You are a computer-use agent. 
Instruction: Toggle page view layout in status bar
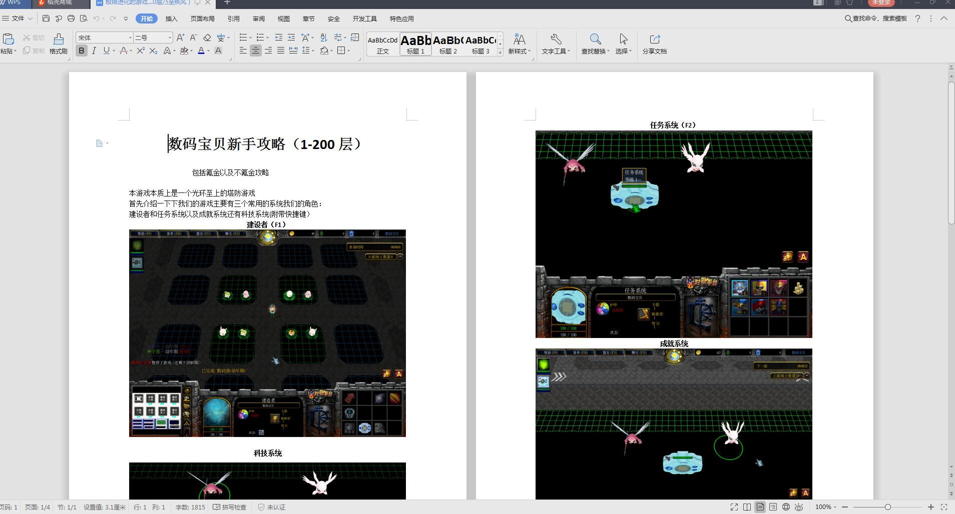[x=760, y=507]
